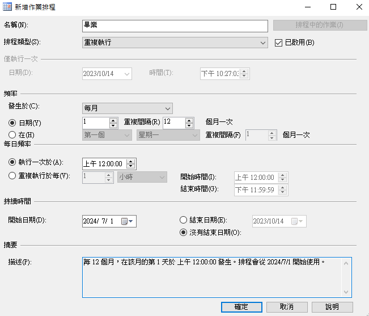Toggle the 已啟用 checkbox

click(x=278, y=43)
